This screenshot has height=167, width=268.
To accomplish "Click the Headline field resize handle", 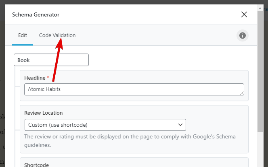I will click(242, 93).
